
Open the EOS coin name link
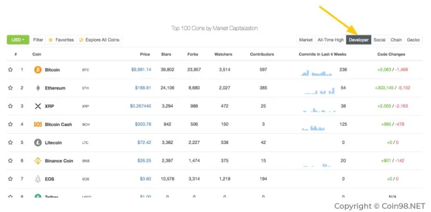pyautogui.click(x=50, y=179)
